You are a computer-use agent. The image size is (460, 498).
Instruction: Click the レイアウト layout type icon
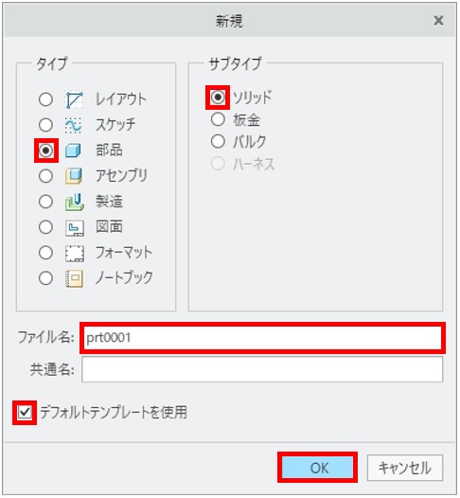click(74, 99)
